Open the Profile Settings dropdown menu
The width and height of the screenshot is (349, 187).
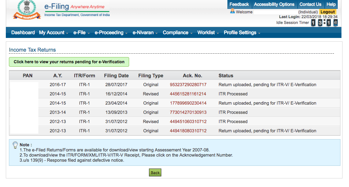coord(242,32)
